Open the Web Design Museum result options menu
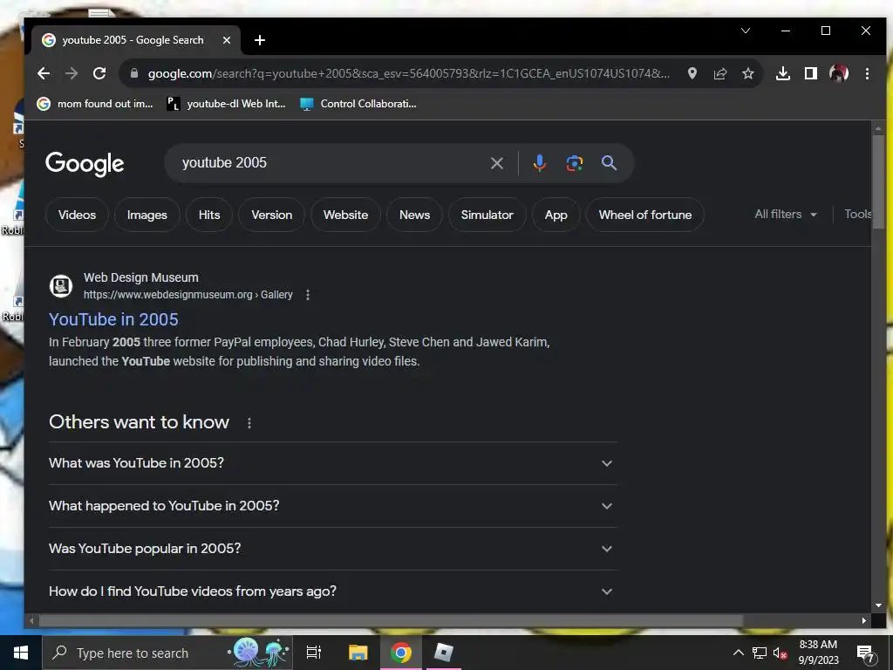Viewport: 893px width, 670px height. [x=308, y=295]
